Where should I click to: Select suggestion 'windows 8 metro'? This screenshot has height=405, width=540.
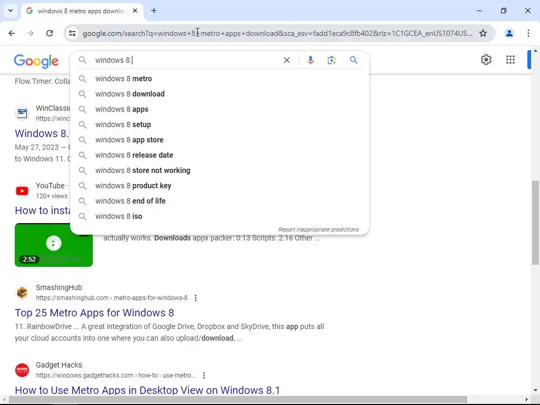219,79
